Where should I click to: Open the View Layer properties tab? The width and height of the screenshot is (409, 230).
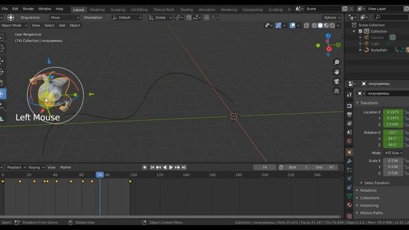click(x=350, y=123)
